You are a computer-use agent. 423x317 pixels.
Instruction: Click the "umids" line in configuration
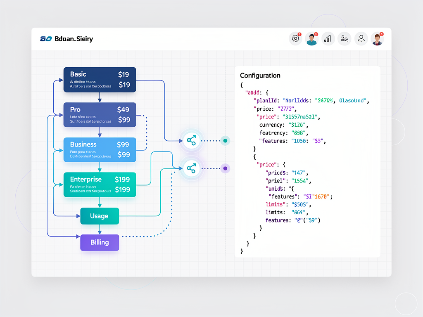click(280, 189)
